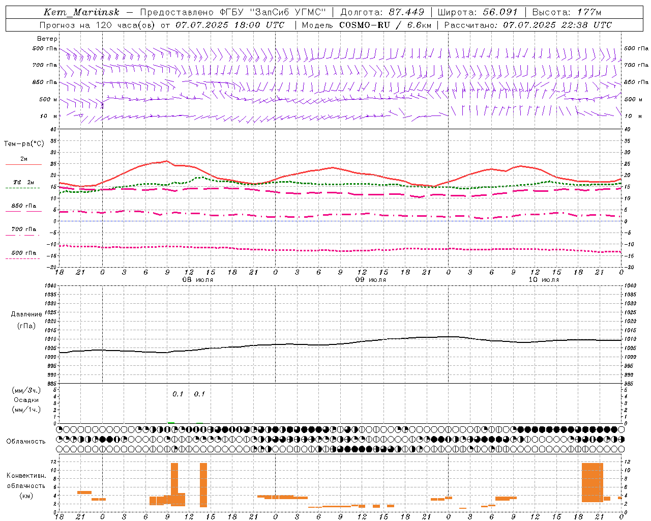
Task: Click the Давление pressure panel title
Action: click(26, 314)
